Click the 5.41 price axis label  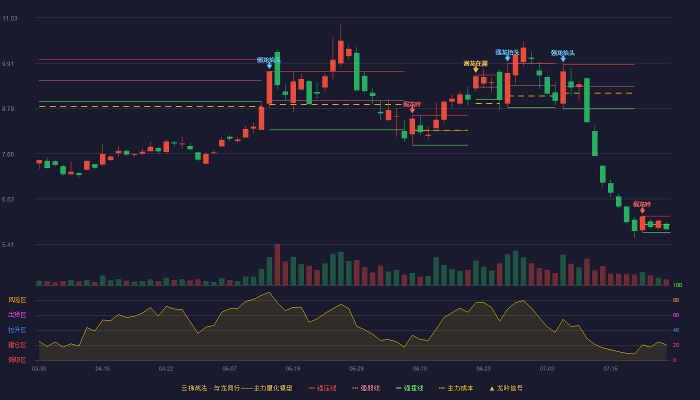coord(8,245)
